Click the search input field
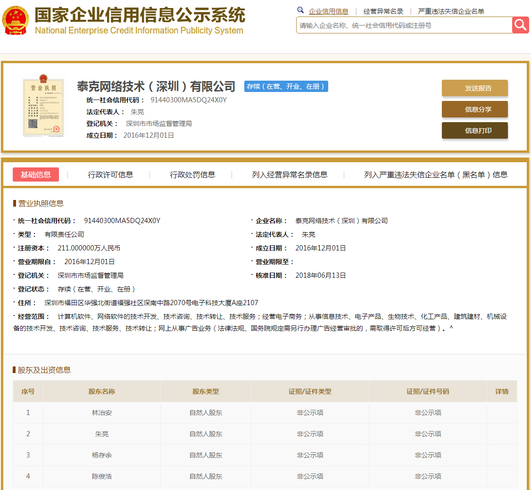This screenshot has width=531, height=490. (x=401, y=25)
